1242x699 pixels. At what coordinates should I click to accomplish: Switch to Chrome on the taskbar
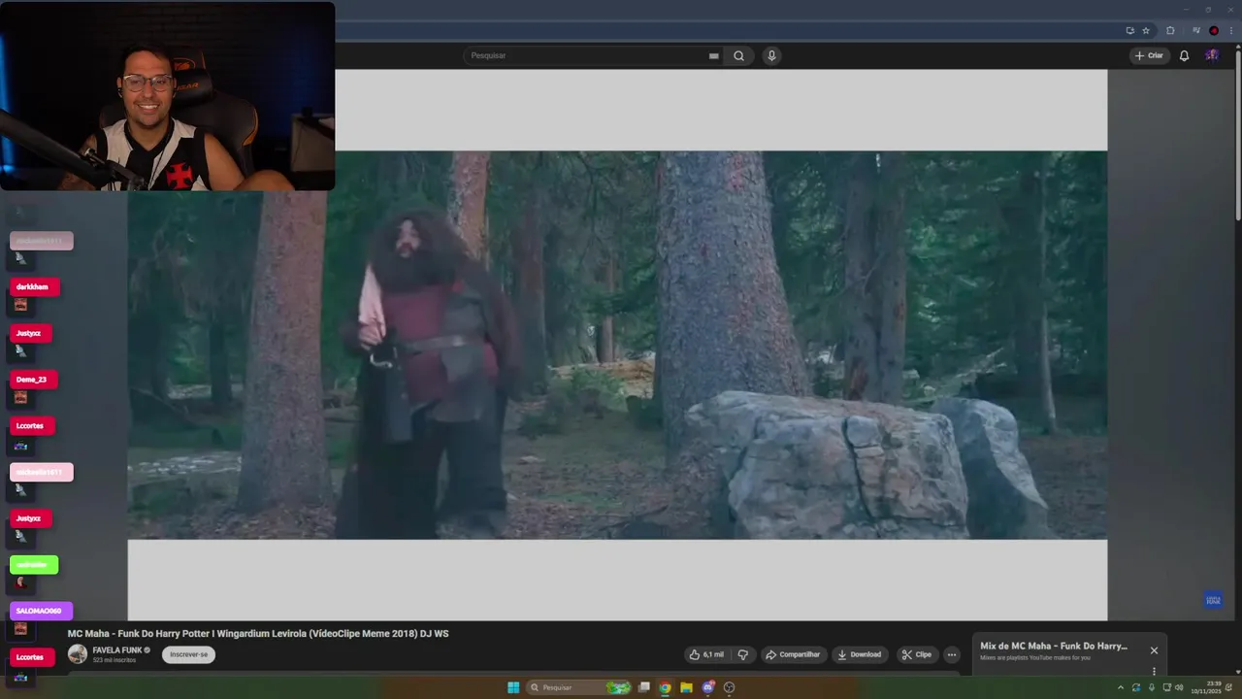click(665, 687)
